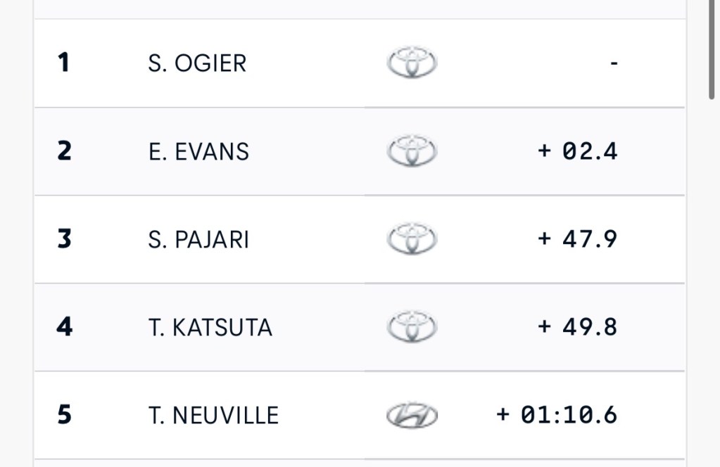Viewport: 720px width, 467px height.
Task: Click the Toyota logo beside E. Evans
Action: coord(412,151)
